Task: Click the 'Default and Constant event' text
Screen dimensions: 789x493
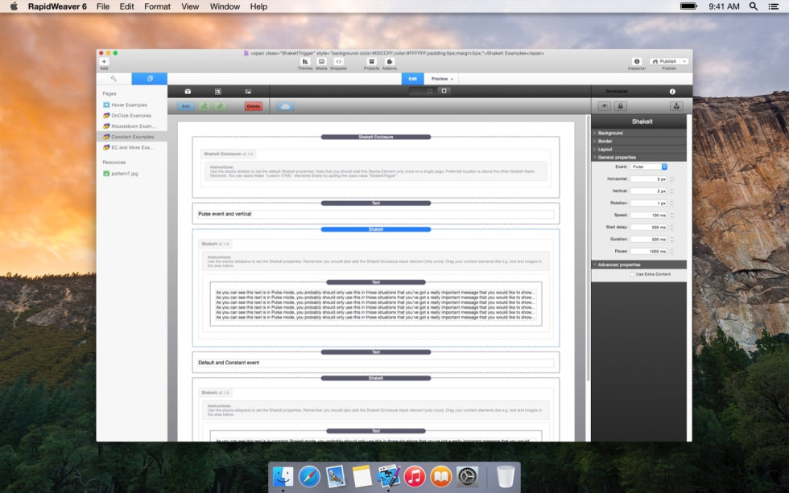Action: tap(229, 363)
